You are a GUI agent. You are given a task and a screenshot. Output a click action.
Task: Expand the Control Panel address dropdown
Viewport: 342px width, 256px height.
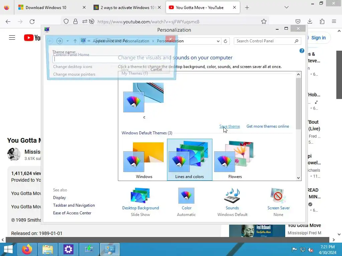coord(218,41)
